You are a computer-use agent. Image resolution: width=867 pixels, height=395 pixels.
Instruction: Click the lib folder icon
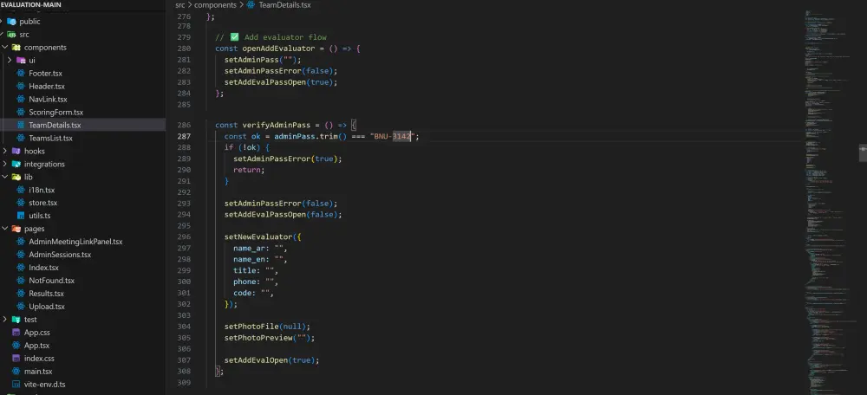point(16,178)
